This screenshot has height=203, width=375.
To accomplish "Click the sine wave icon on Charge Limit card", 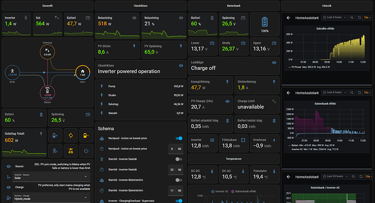I will coord(274,101).
